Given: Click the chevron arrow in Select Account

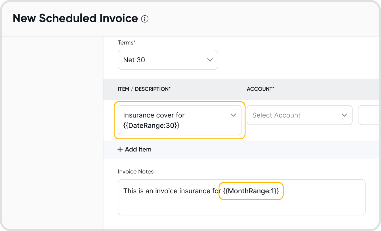Looking at the screenshot, I should click(x=344, y=115).
